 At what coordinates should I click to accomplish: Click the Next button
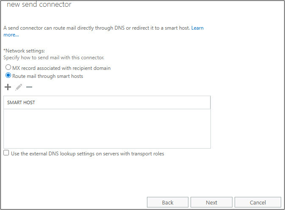[x=211, y=202]
